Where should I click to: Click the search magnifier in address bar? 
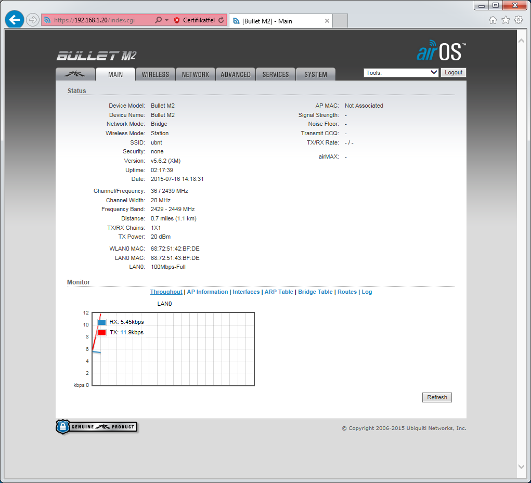click(158, 20)
